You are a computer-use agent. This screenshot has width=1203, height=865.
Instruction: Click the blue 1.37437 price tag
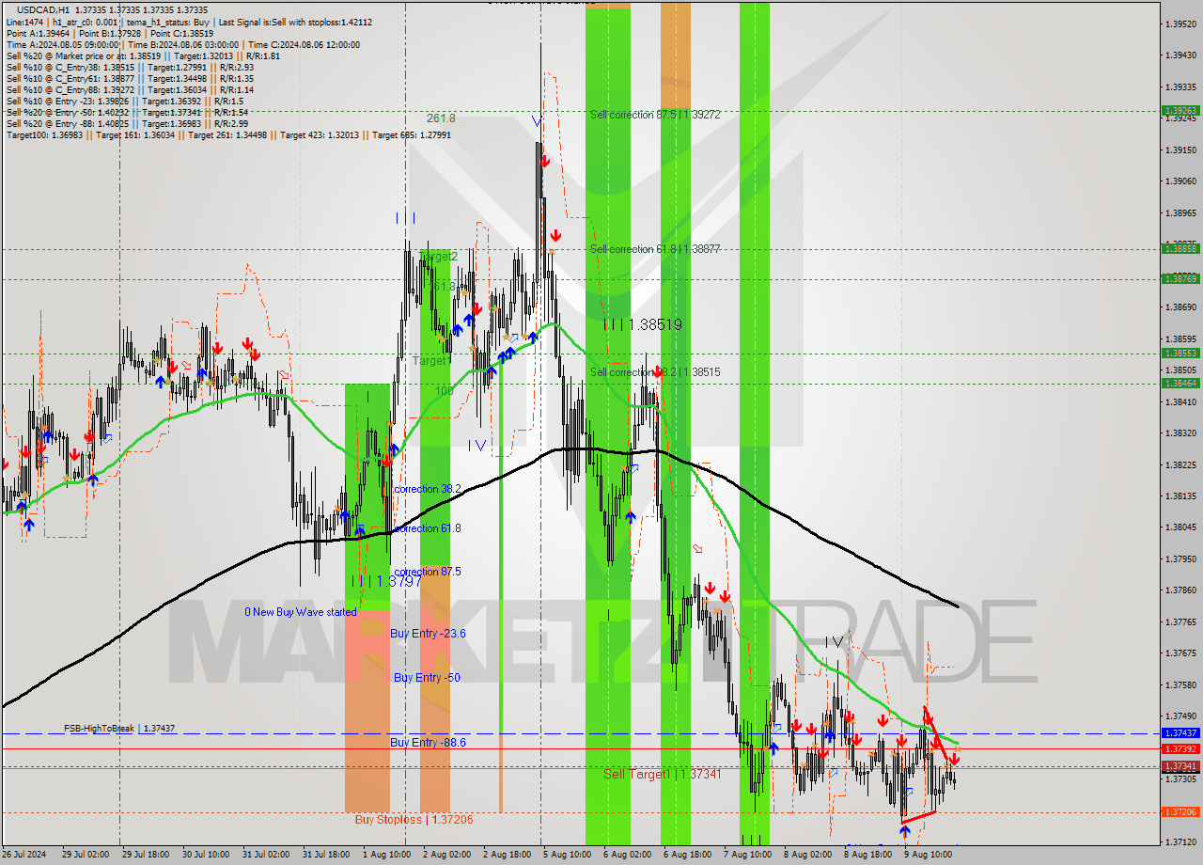point(1180,732)
